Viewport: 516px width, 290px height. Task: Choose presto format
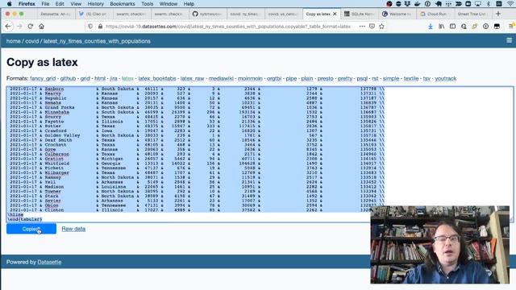click(326, 79)
